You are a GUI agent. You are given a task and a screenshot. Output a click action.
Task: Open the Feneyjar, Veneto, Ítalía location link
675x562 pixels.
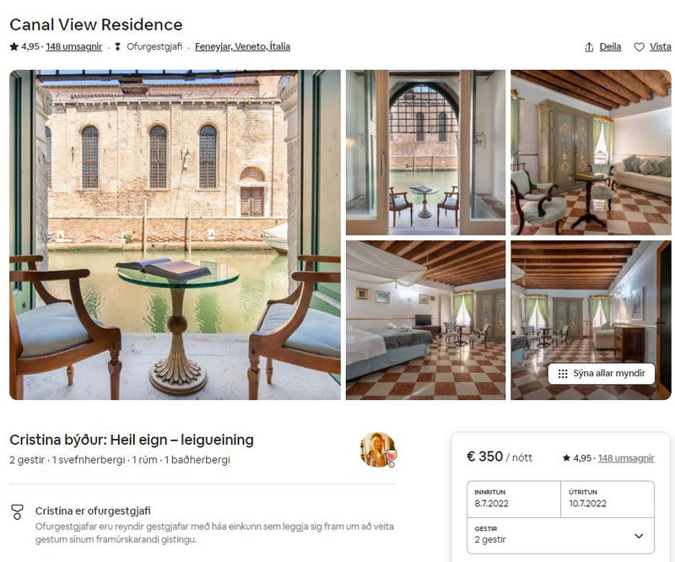pyautogui.click(x=242, y=46)
